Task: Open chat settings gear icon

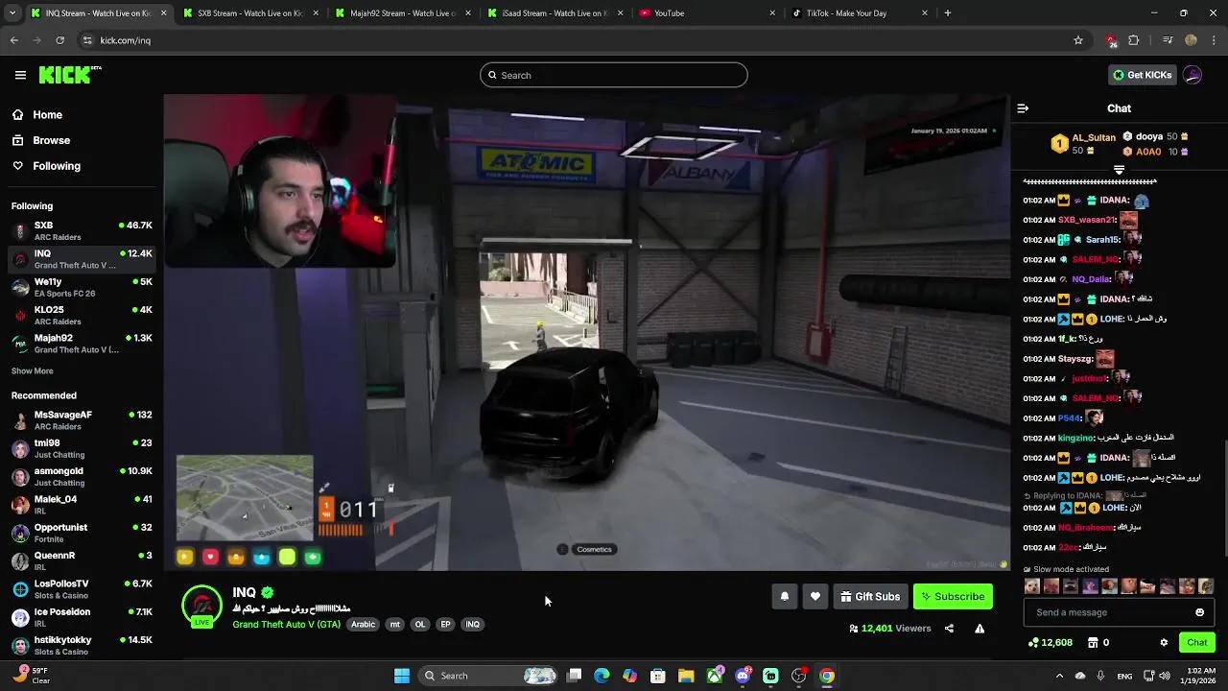Action: click(x=1164, y=642)
